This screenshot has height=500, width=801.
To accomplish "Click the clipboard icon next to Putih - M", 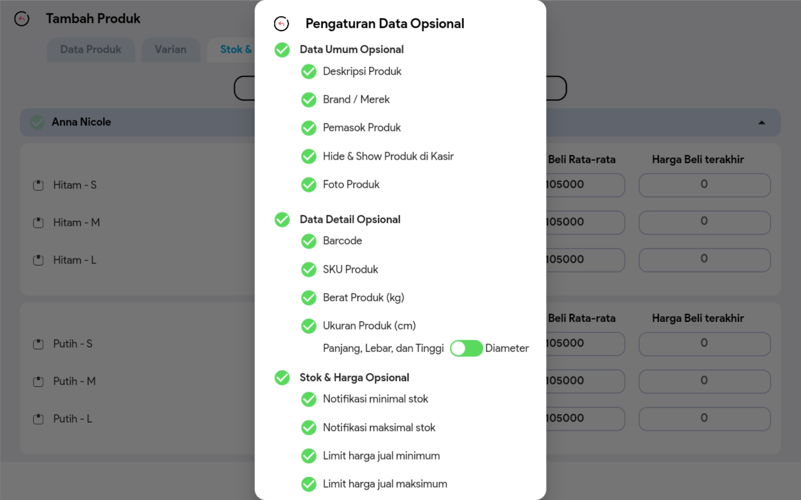I will (x=38, y=381).
